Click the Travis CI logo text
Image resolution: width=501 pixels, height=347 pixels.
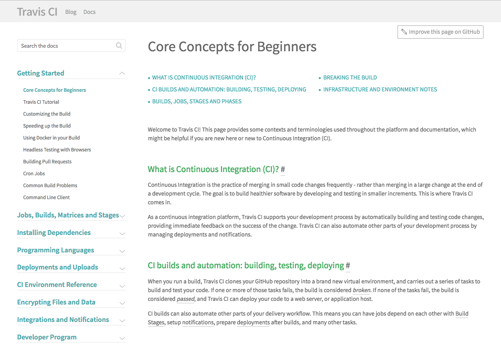37,12
